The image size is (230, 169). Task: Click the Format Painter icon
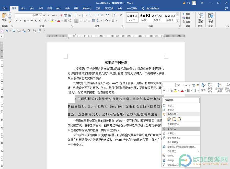(x=9, y=21)
